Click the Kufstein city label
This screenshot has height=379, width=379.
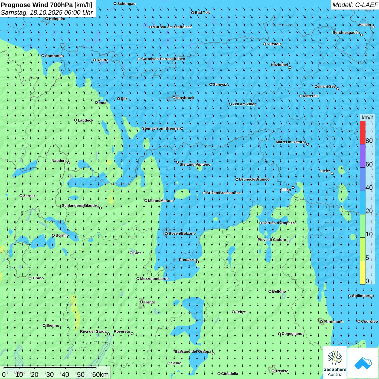point(274,44)
